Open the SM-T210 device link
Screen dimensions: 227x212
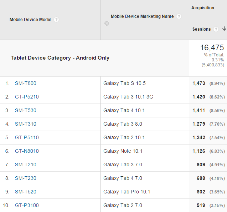tap(26, 165)
